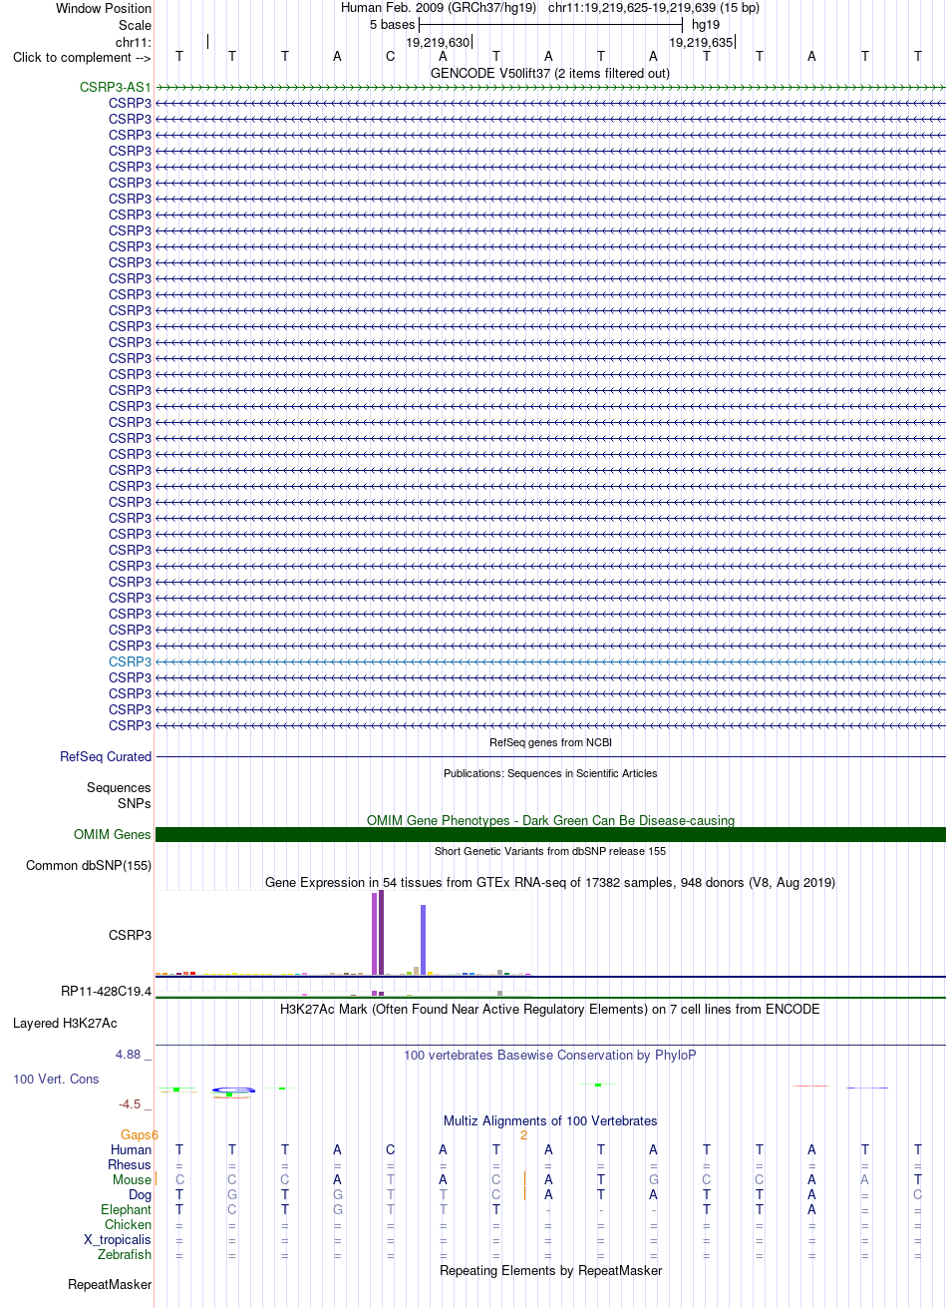Image resolution: width=947 pixels, height=1308 pixels.
Task: Click the RepeatMasker track label
Action: [110, 1285]
